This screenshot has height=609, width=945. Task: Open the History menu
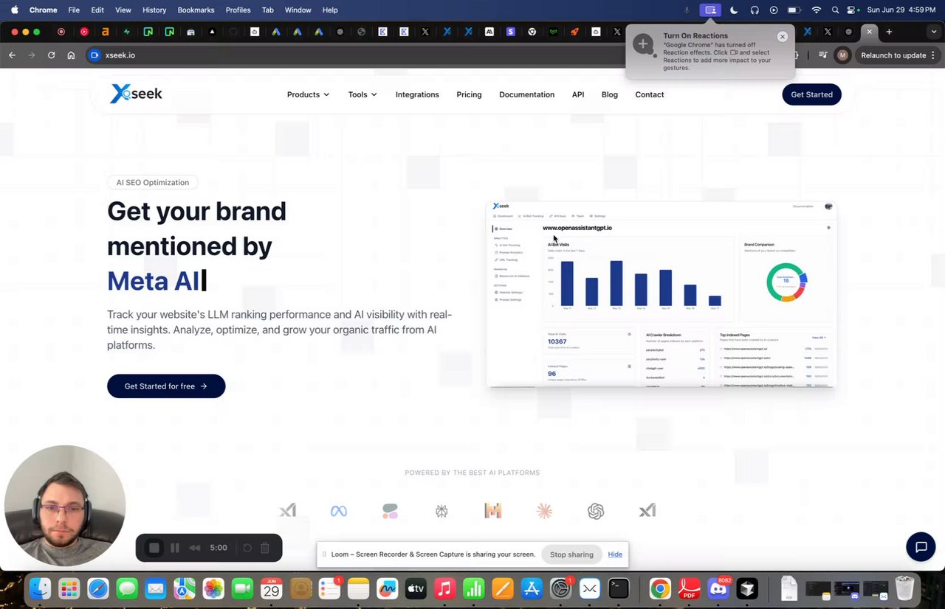154,10
